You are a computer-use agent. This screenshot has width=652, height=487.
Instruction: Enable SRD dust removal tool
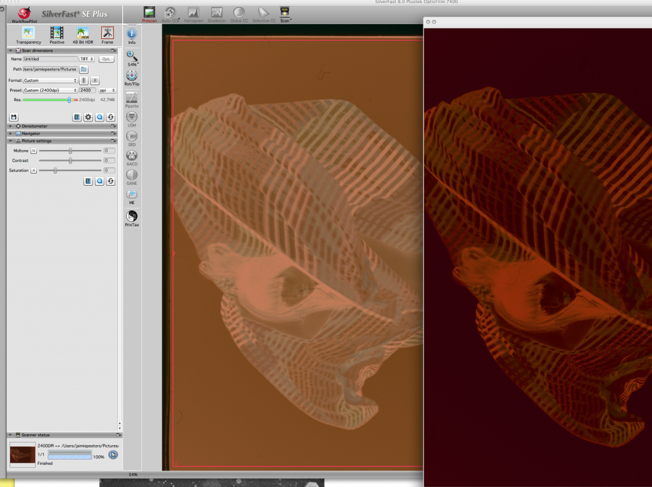point(132,139)
